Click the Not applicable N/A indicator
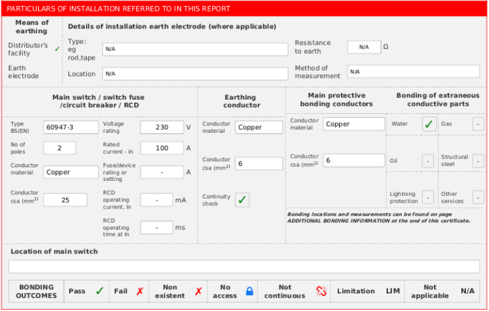 pos(467,291)
